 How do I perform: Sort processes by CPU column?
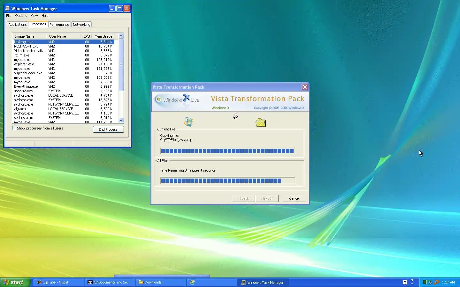tap(86, 36)
